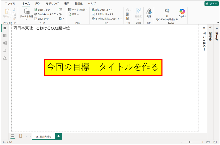Switch to desktop layout icon
This screenshot has height=145, width=220.
coord(13,136)
